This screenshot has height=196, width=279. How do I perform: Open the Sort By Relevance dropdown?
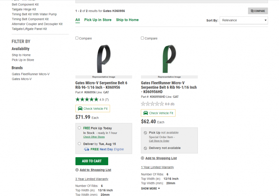[244, 20]
